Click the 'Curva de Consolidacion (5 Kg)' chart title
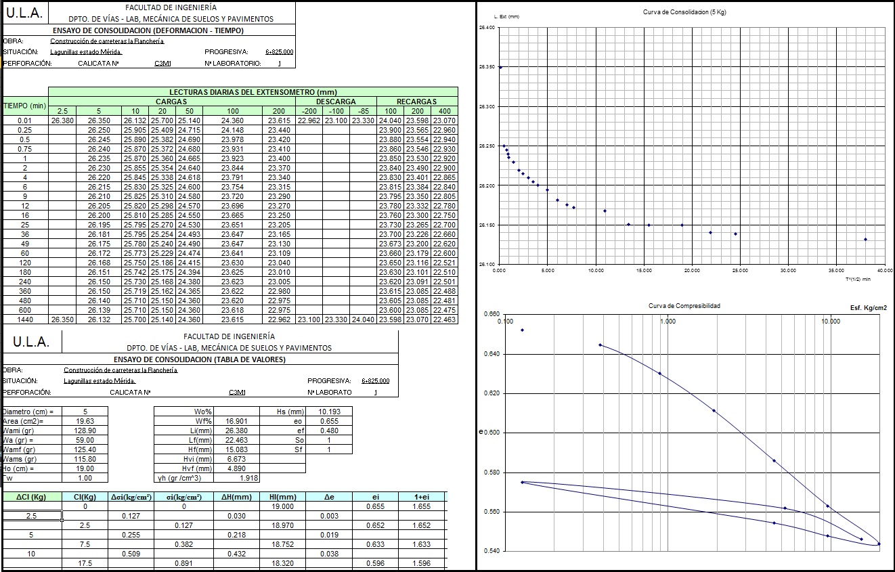 pyautogui.click(x=684, y=12)
